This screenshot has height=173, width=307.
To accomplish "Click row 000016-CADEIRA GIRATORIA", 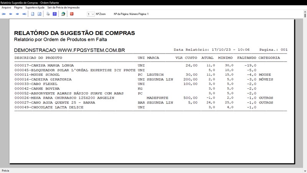I will (144, 80).
